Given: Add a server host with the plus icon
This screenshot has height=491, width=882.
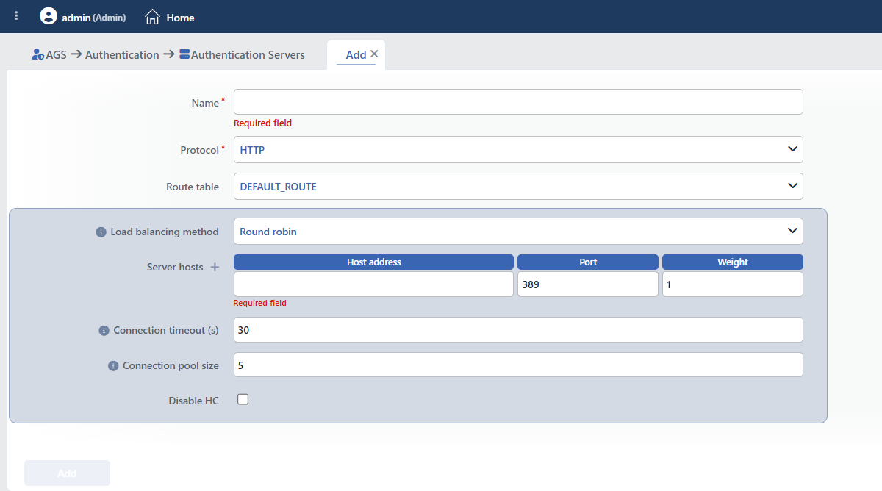Looking at the screenshot, I should [215, 268].
